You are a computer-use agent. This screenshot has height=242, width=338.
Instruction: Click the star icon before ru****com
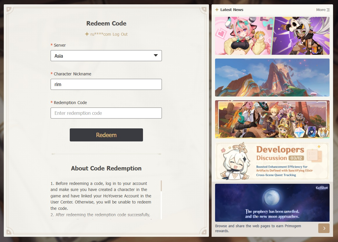(87, 34)
